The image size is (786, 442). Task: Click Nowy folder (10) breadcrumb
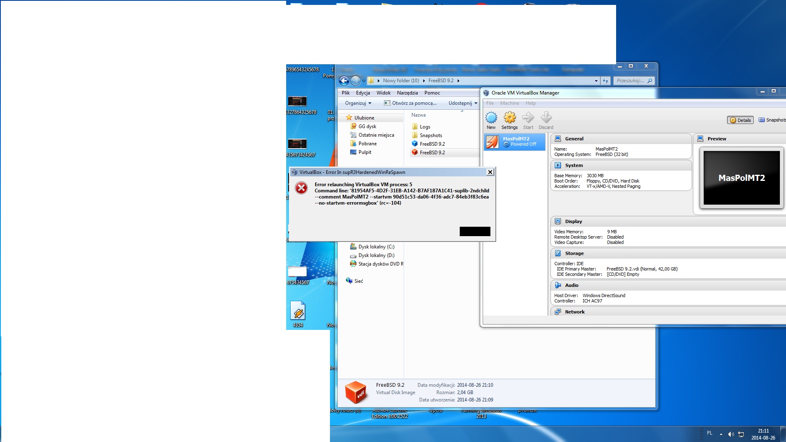tap(401, 81)
